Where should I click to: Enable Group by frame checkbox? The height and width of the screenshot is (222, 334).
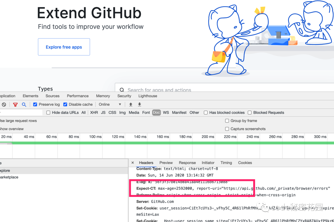pyautogui.click(x=227, y=121)
